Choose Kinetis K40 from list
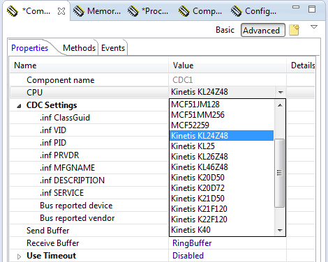 (222, 230)
